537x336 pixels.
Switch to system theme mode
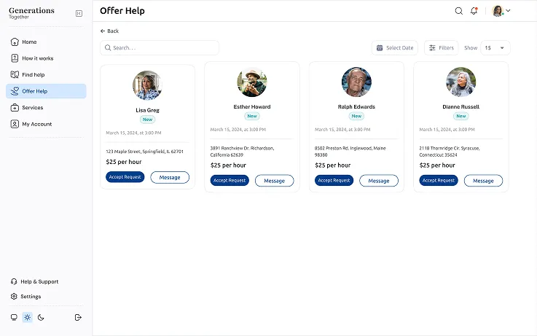pyautogui.click(x=14, y=317)
